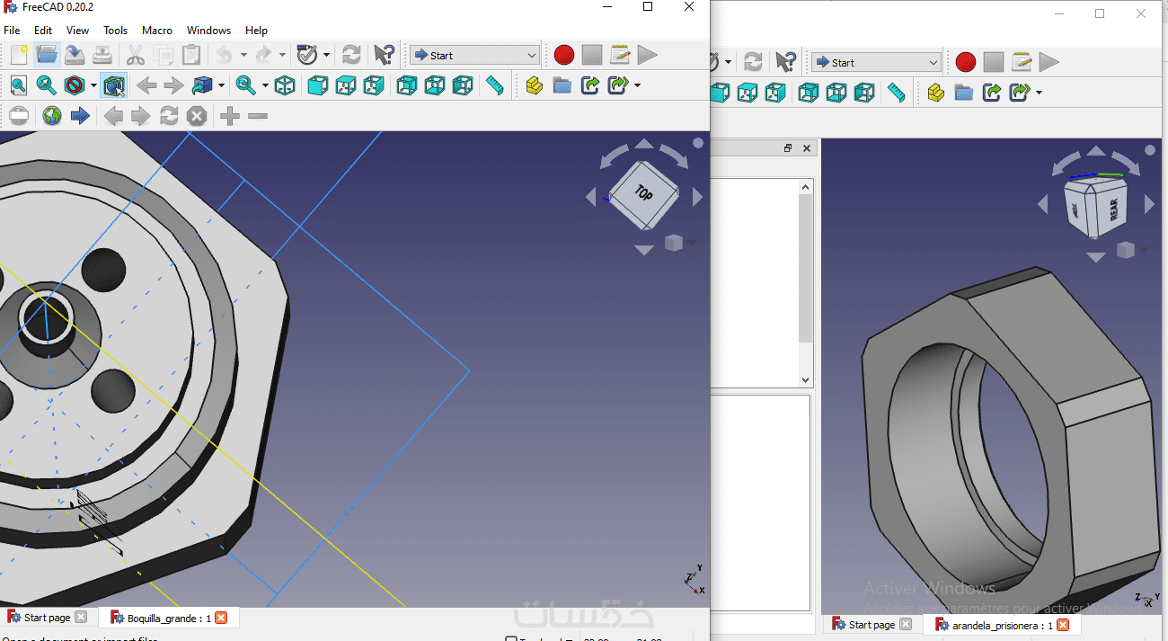Image resolution: width=1168 pixels, height=641 pixels.
Task: Click yellow Create part icon in left window
Action: (x=535, y=85)
